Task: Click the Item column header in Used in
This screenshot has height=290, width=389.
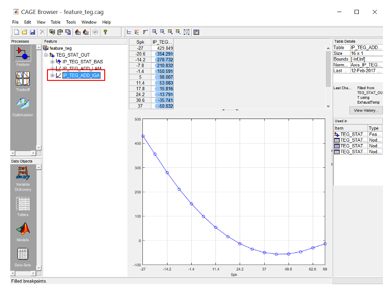Action: (350, 128)
